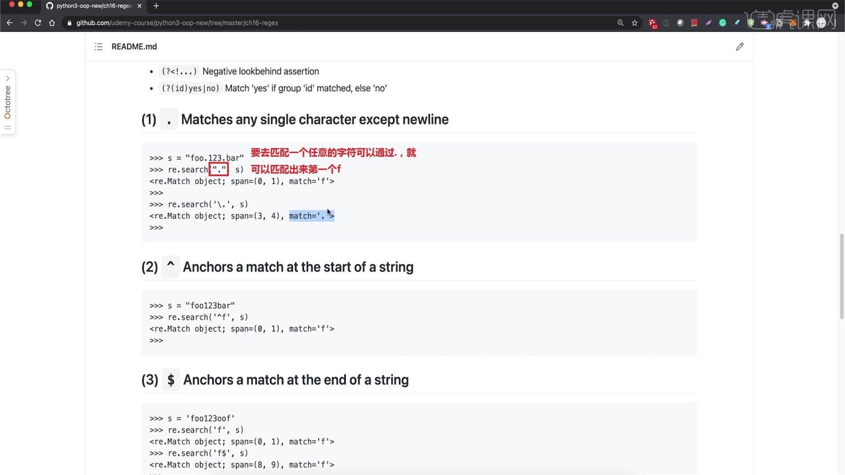
Task: Reload the GitHub page
Action: coord(38,23)
